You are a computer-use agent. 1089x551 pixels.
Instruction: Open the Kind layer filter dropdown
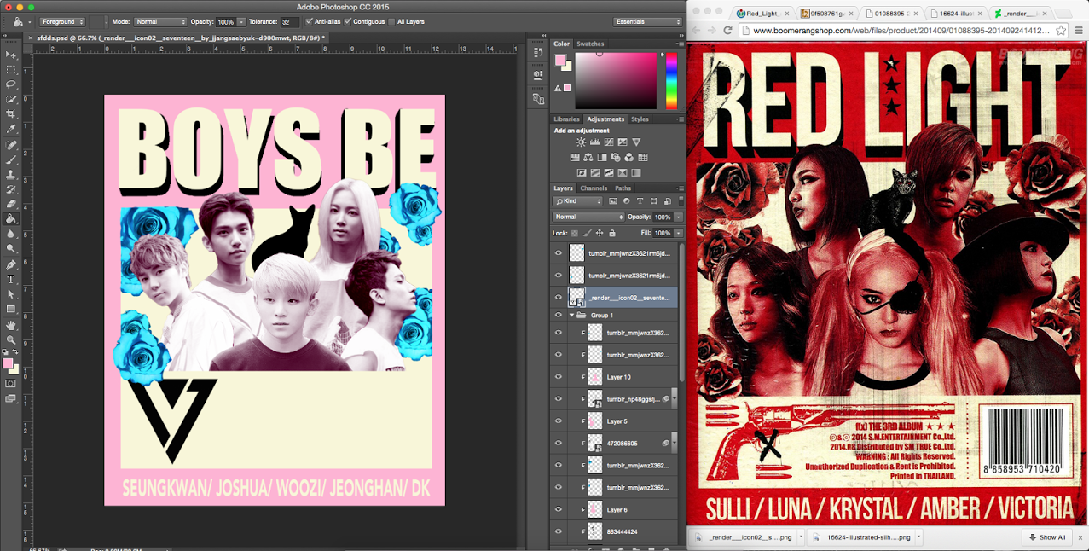click(x=577, y=201)
